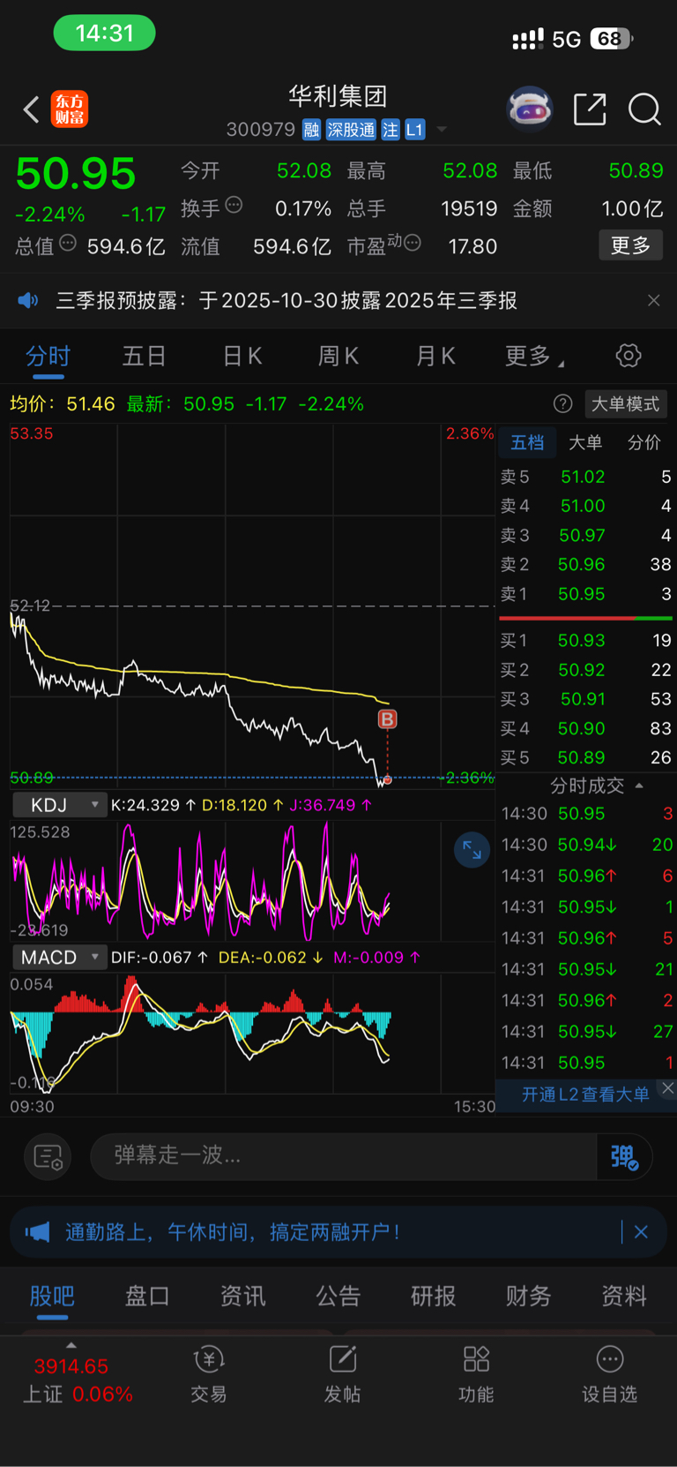Screen dimensions: 677x1467
Task: Open the 三季报预披露 announcement text
Action: (x=286, y=301)
